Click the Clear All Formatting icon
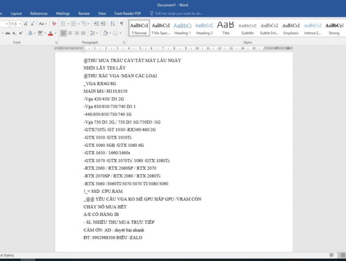Viewport: 346px width, 261px height. [x=54, y=24]
